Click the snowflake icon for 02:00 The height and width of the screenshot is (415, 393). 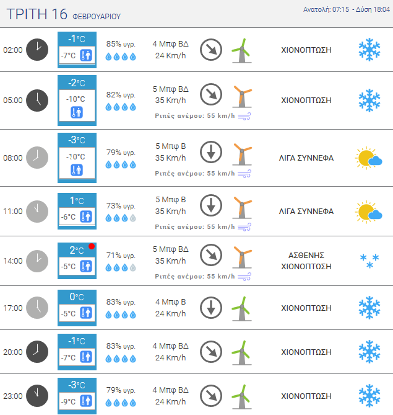(x=369, y=50)
